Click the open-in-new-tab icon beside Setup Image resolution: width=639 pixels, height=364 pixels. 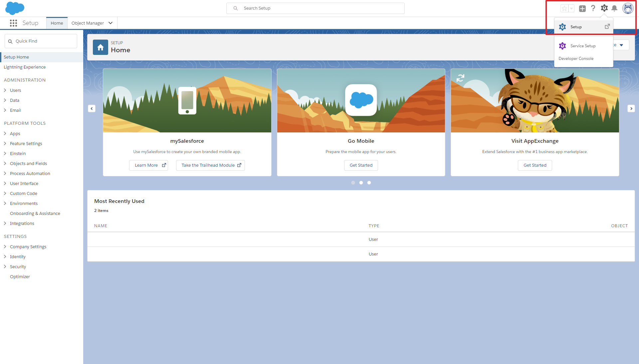pyautogui.click(x=607, y=26)
